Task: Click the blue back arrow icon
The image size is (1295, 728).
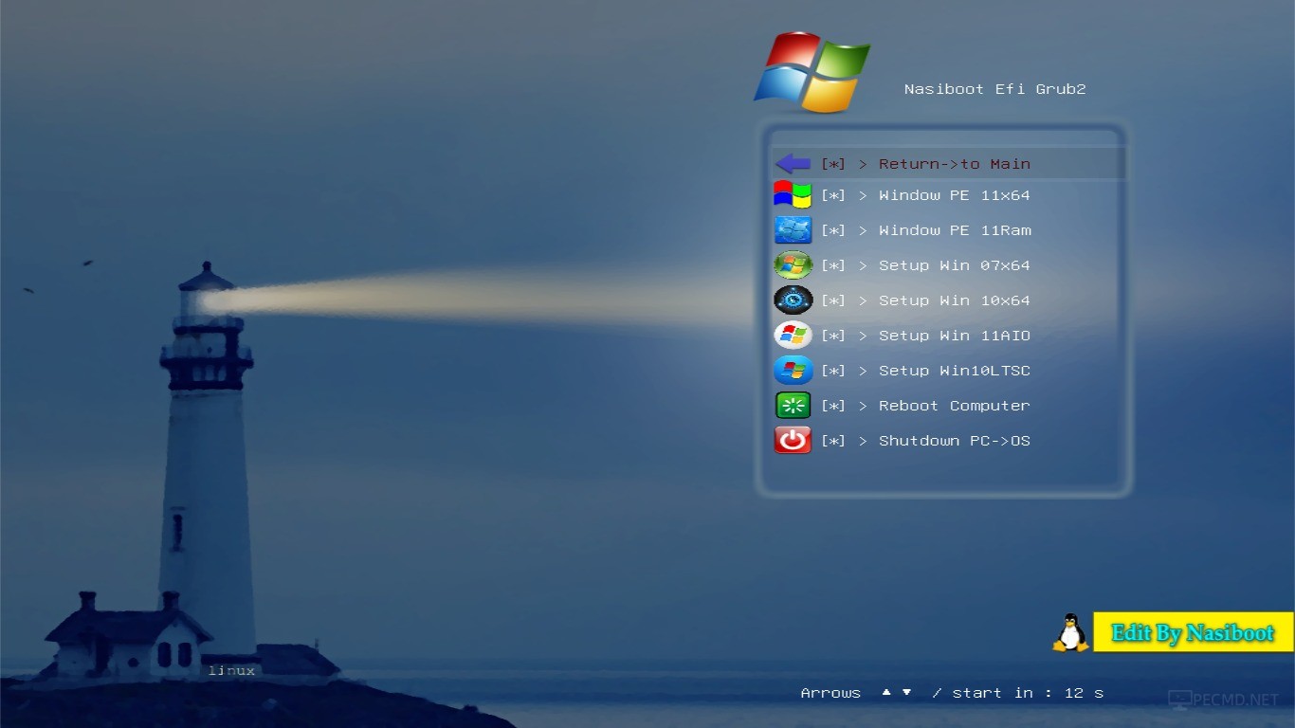Action: click(x=793, y=164)
